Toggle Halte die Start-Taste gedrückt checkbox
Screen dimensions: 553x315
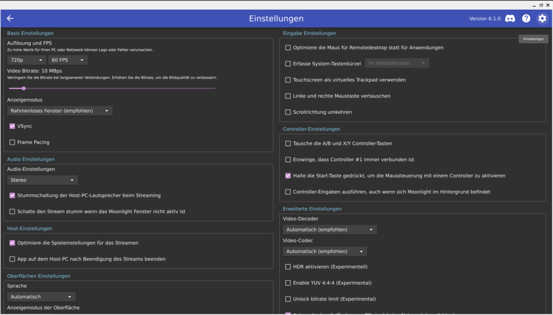click(x=288, y=175)
